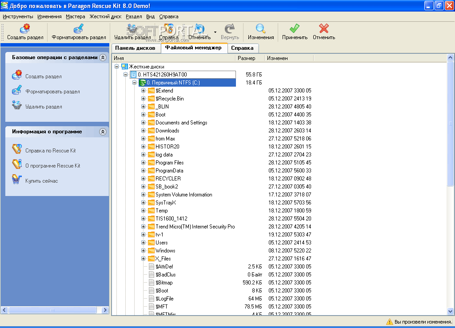The image size is (455, 328).
Task: Click the Вернуть redo toolbar icon
Action: (x=230, y=29)
